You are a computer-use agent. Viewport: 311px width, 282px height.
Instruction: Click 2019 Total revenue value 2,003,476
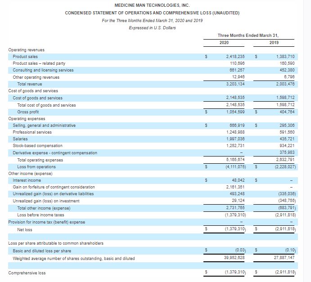(284, 84)
